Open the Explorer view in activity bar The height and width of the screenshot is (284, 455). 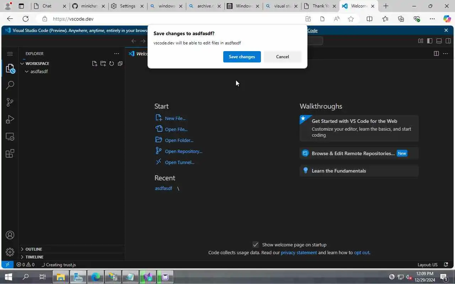(10, 68)
